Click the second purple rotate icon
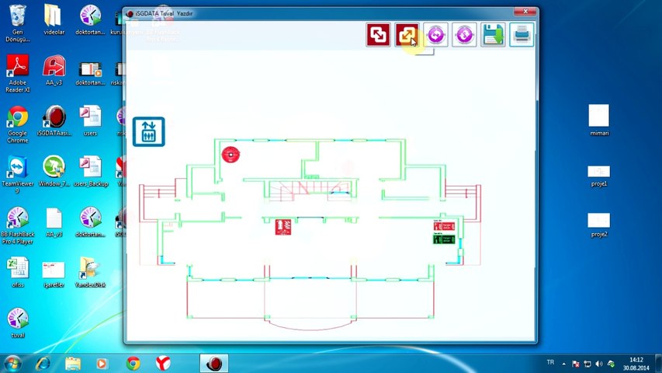 pyautogui.click(x=464, y=35)
